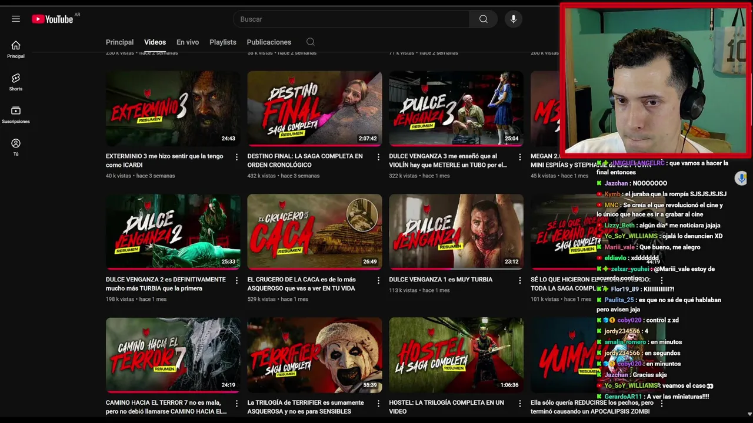Click Yo_SoY_WILLIAMS 'ojalá lo denuncien XD' message
753x423 pixels.
659,236
